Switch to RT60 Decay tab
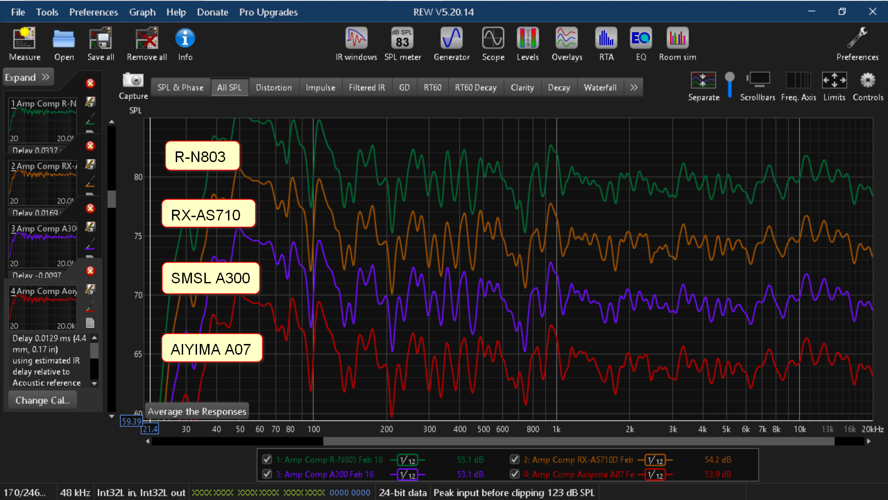Screen dimensions: 888x500 [475, 87]
